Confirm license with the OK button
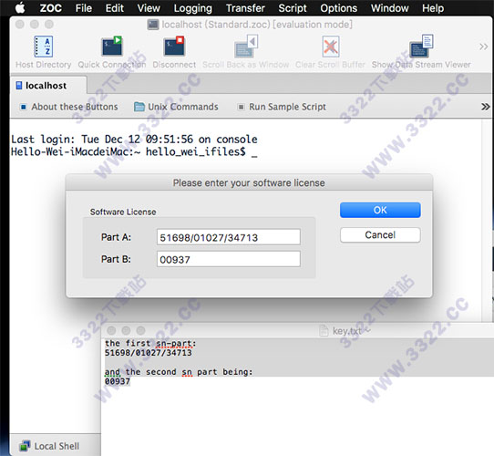 pyautogui.click(x=380, y=210)
